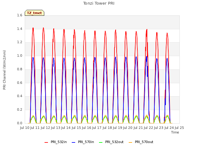Click the red PRI_532in legend swatch
Image resolution: width=198 pixels, height=148 pixels.
(x=46, y=142)
